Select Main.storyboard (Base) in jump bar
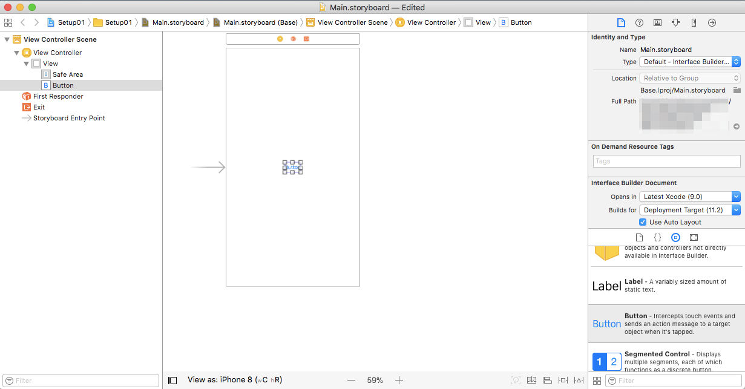The width and height of the screenshot is (745, 389). click(255, 22)
